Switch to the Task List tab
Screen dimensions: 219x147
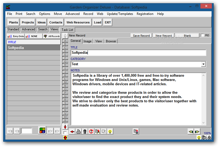coord(67,30)
